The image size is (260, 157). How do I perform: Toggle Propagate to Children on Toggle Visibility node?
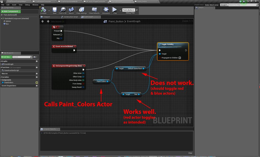[180, 57]
